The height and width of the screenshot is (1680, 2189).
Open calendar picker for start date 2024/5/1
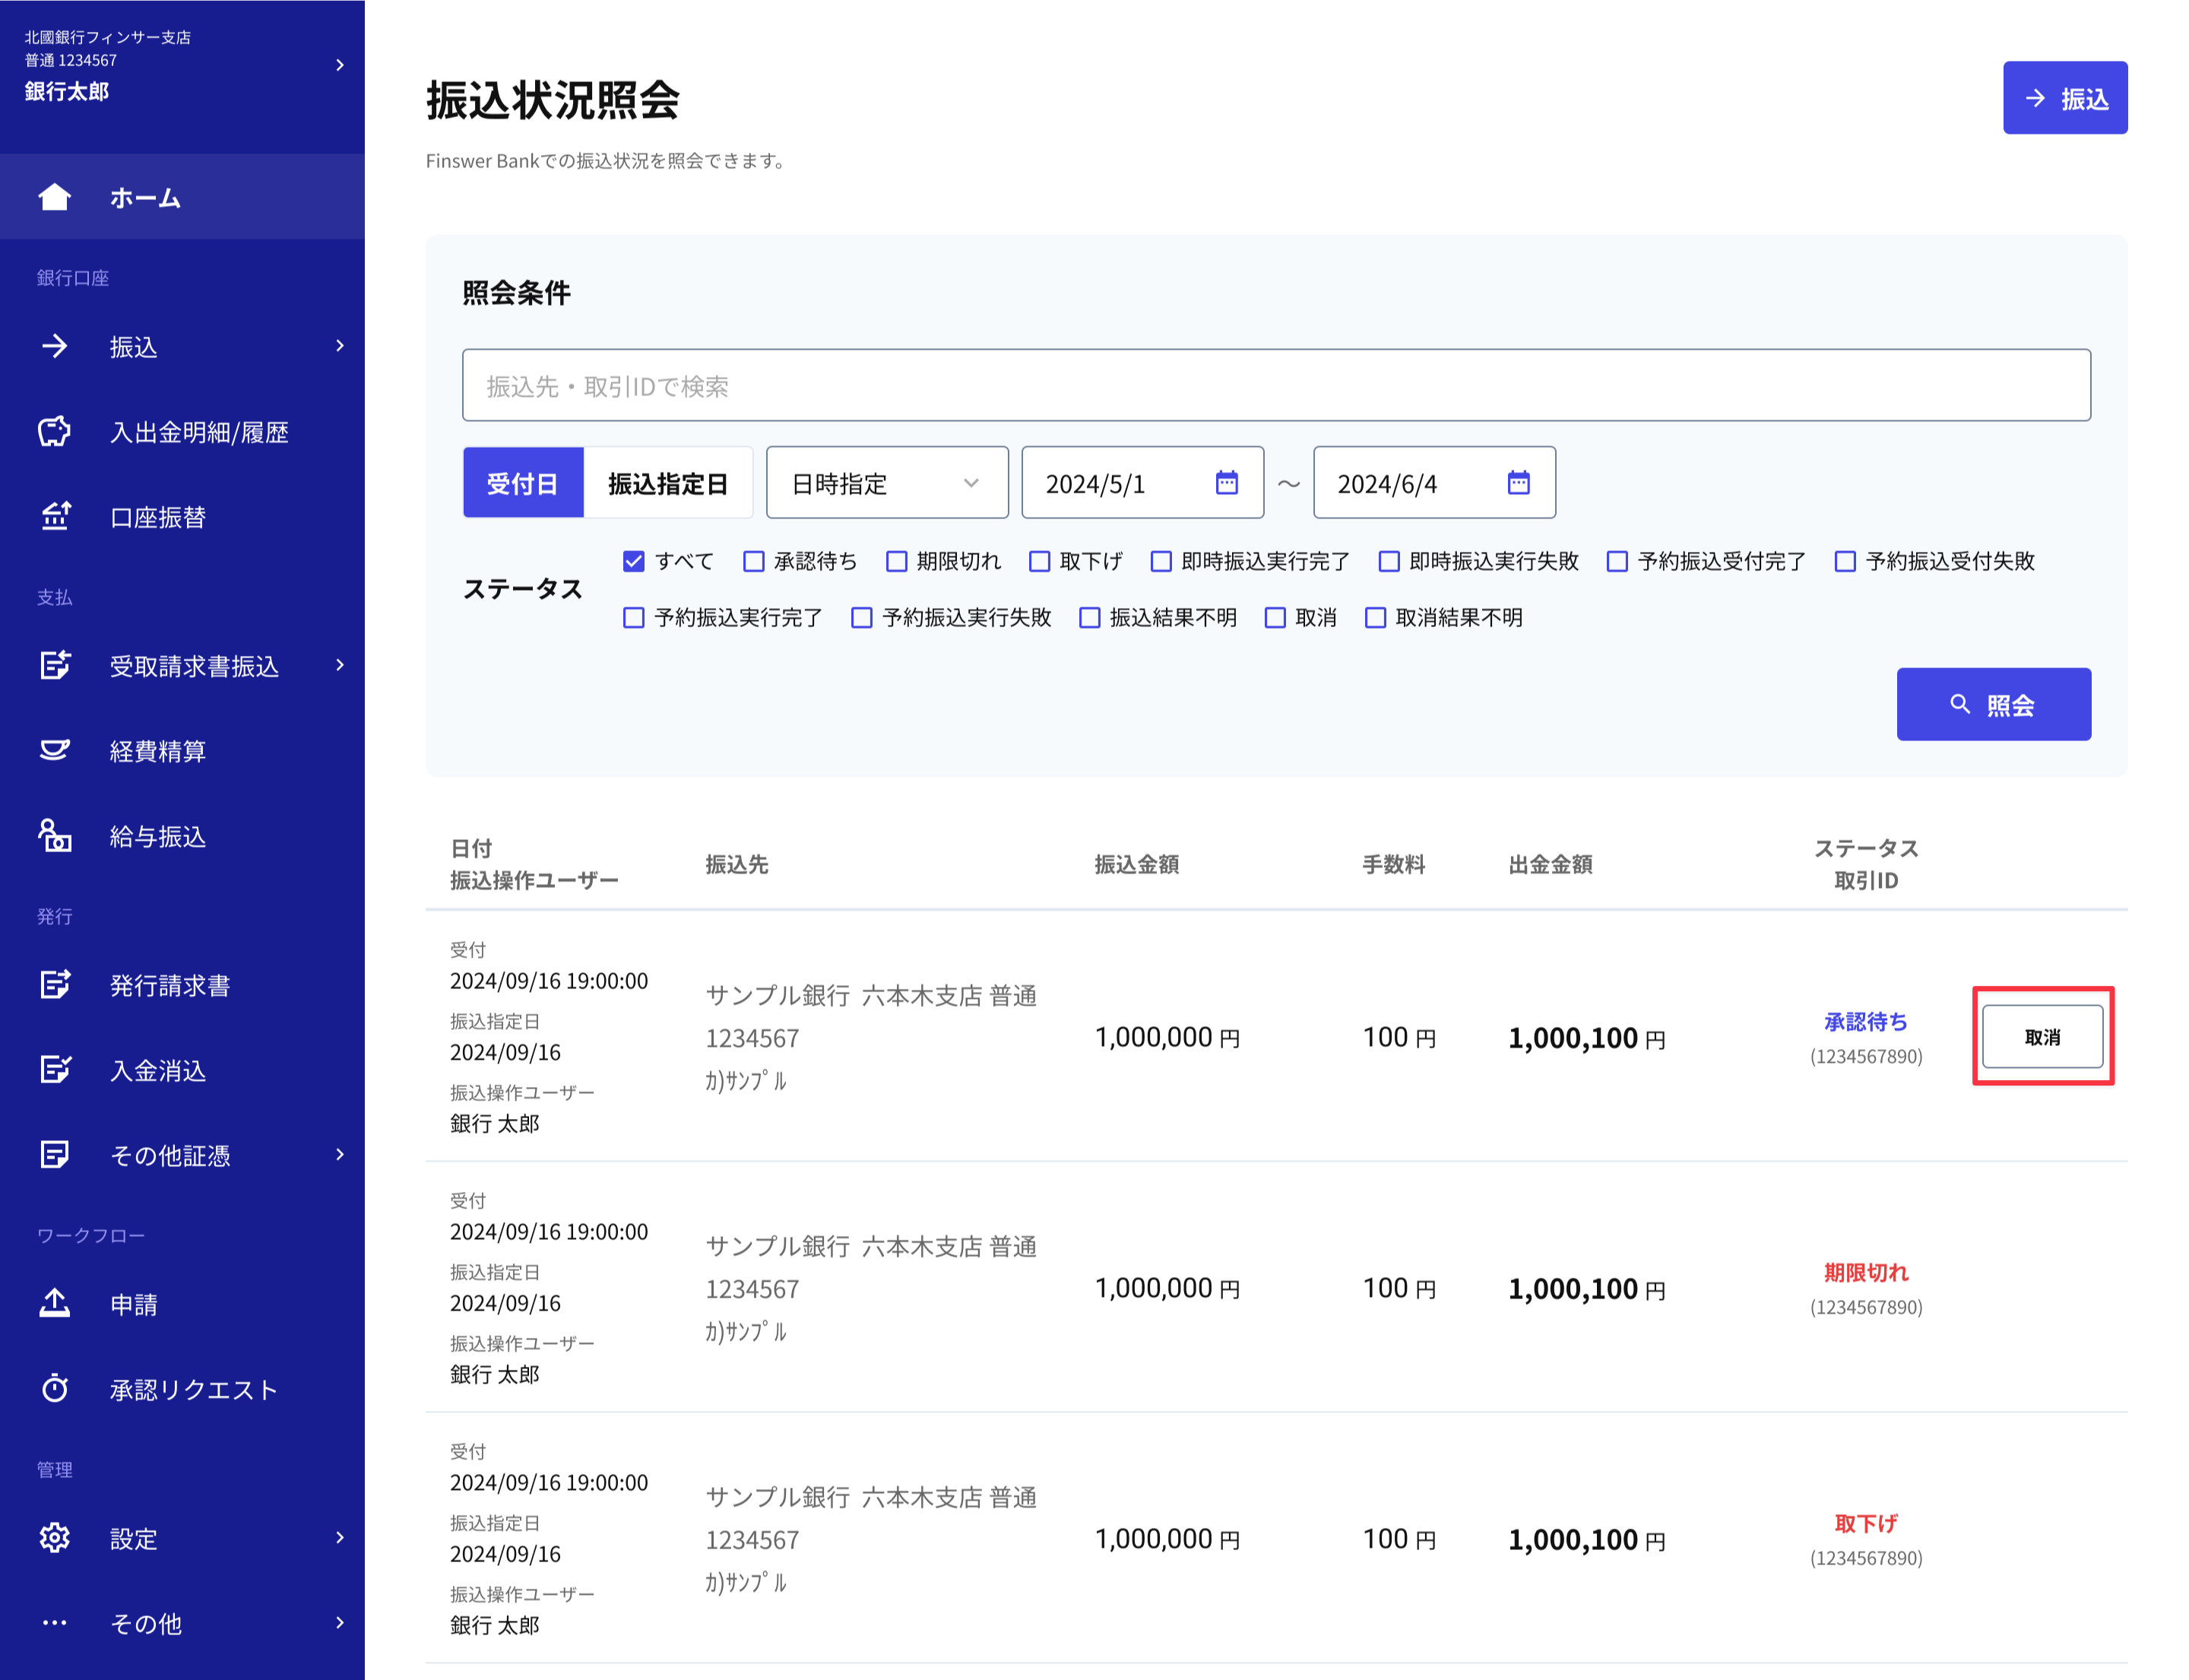[x=1226, y=483]
